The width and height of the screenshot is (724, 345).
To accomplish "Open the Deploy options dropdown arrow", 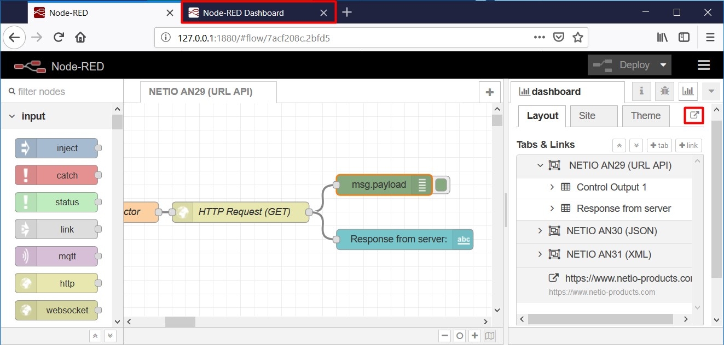I will [663, 65].
